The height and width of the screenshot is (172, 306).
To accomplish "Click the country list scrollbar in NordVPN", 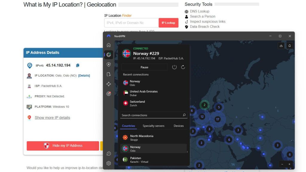I will coord(187,151).
